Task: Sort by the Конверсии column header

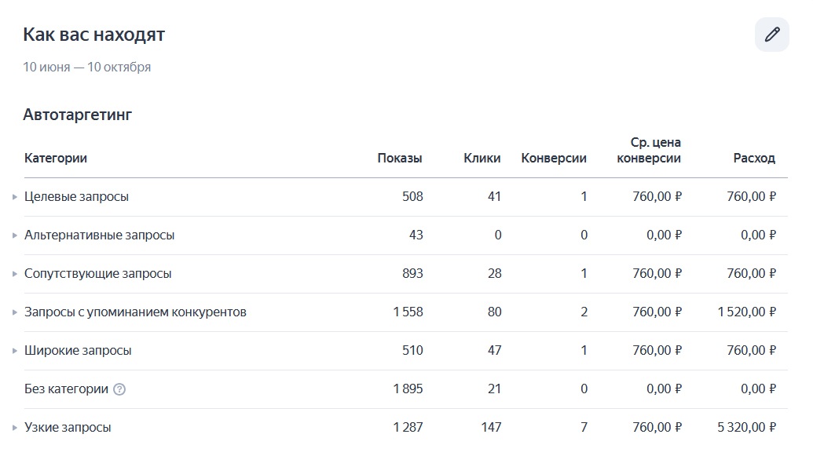Action: (x=554, y=159)
